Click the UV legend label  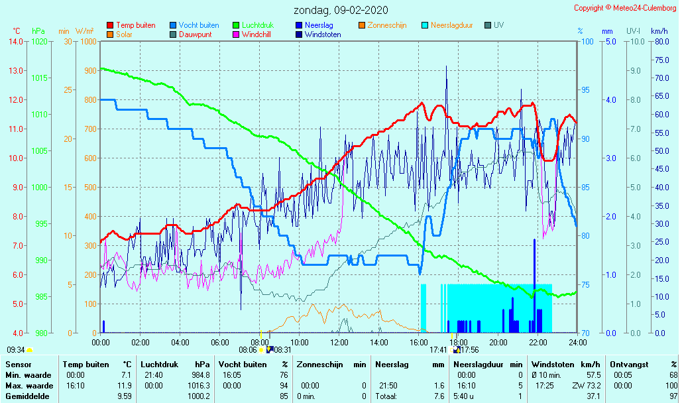[498, 26]
